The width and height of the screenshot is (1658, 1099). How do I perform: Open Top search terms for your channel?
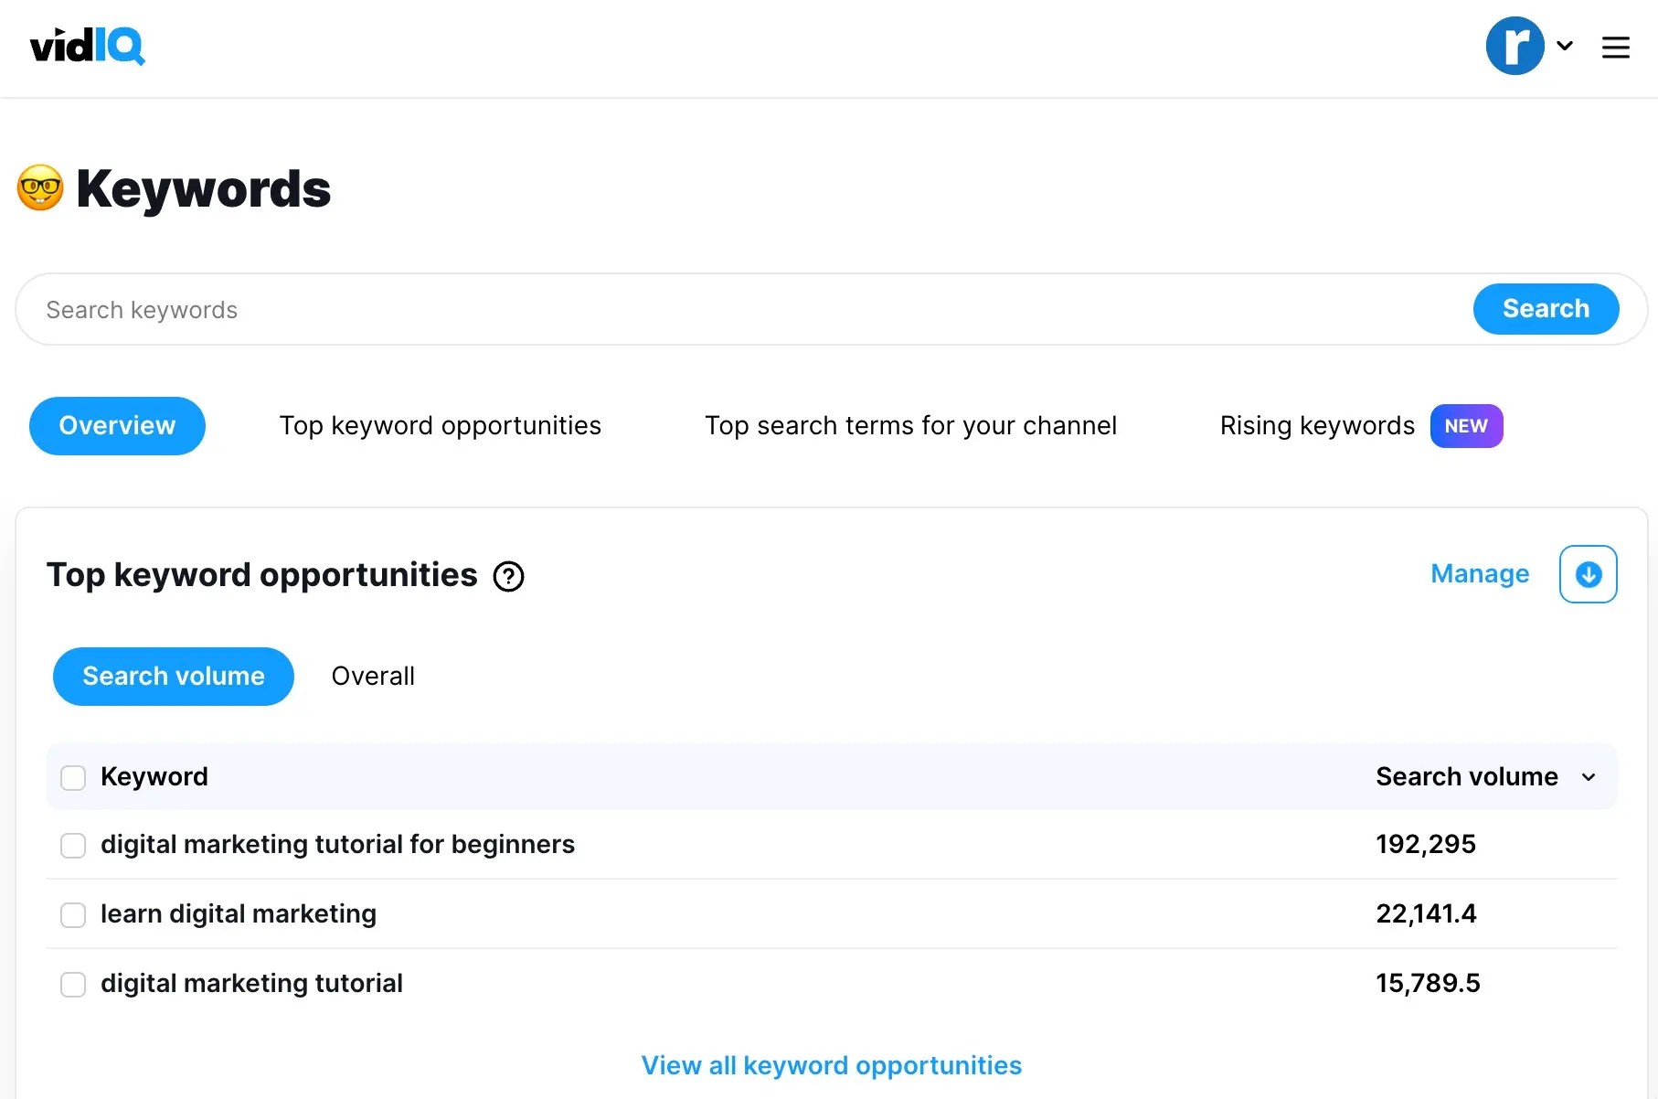(910, 425)
